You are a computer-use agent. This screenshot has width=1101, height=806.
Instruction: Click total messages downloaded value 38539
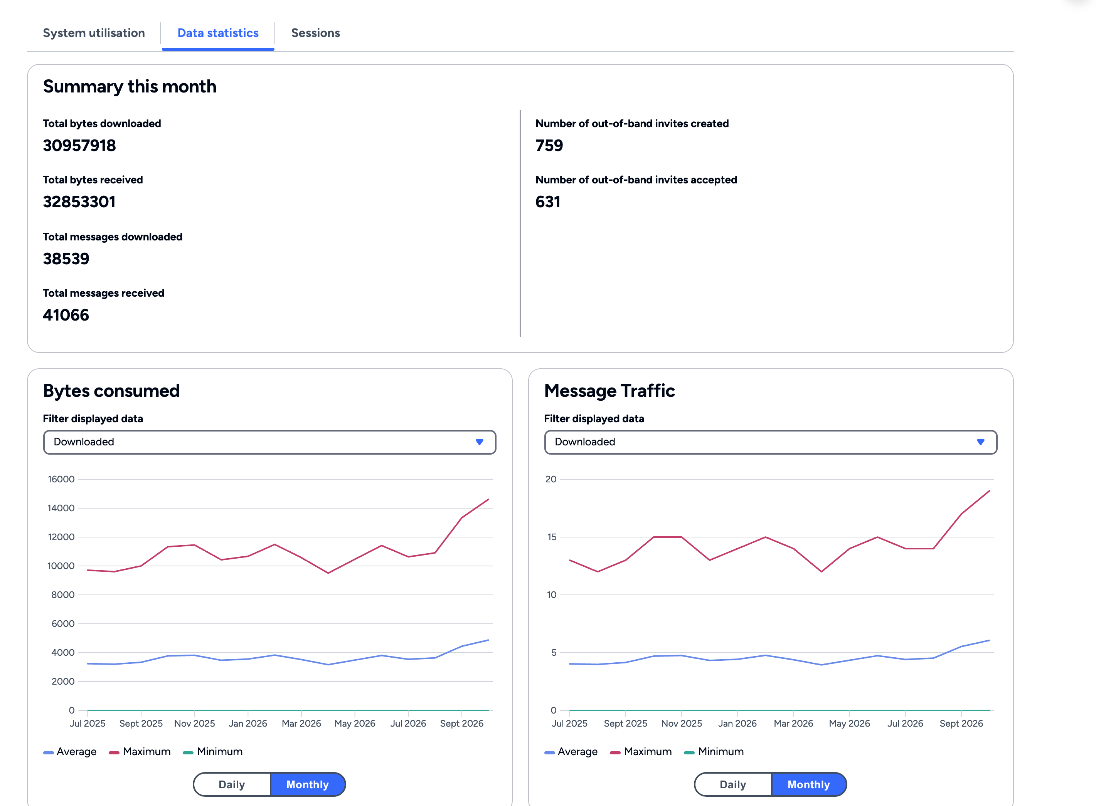pos(66,259)
